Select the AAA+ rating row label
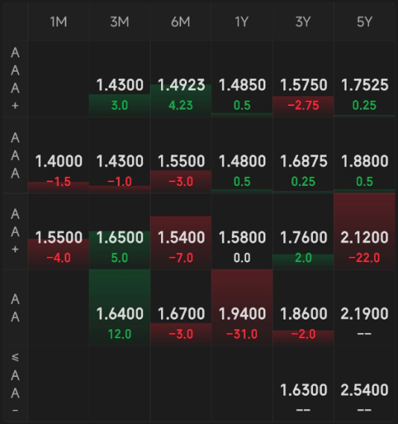 tap(15, 78)
